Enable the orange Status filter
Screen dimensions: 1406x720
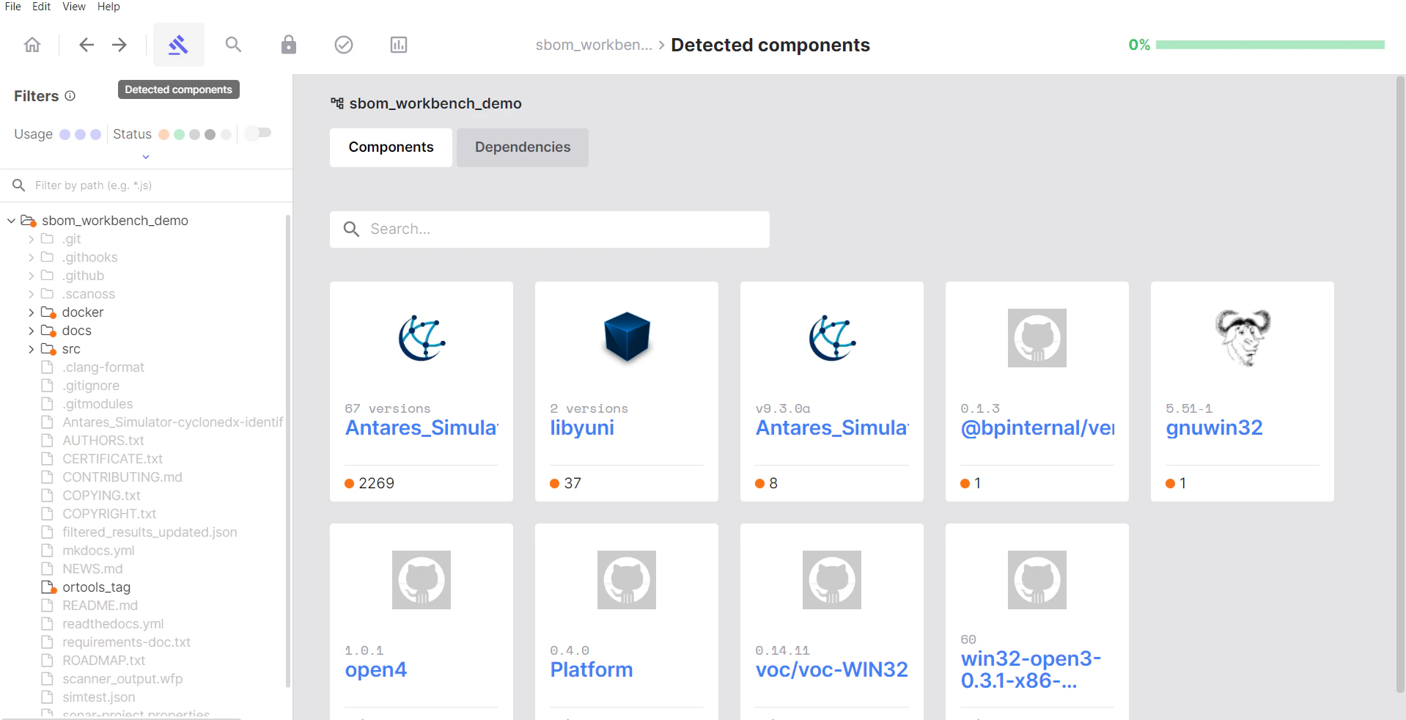tap(163, 134)
